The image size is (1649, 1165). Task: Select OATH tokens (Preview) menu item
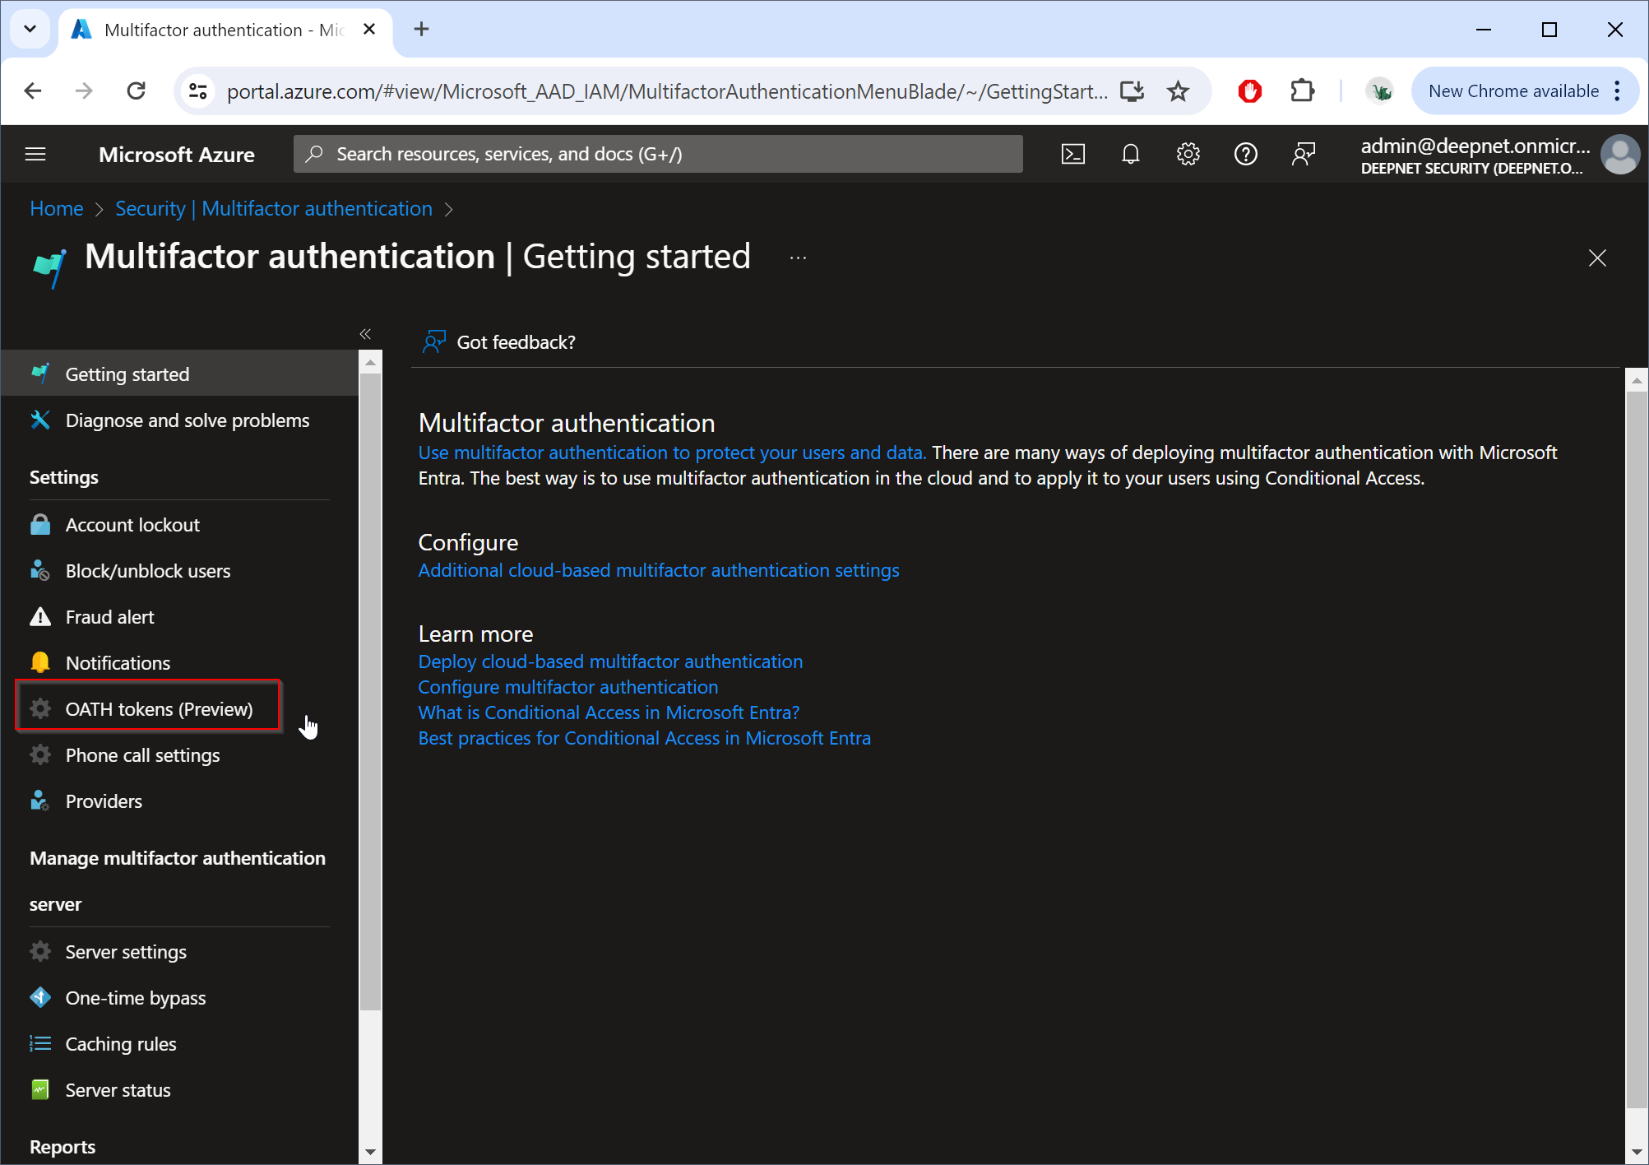point(159,709)
